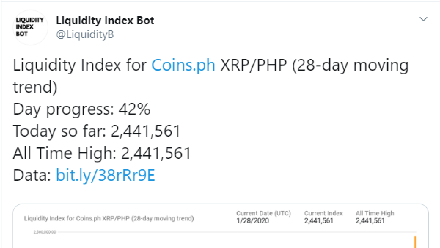Click the 'All Time High' label in chart

pyautogui.click(x=375, y=213)
